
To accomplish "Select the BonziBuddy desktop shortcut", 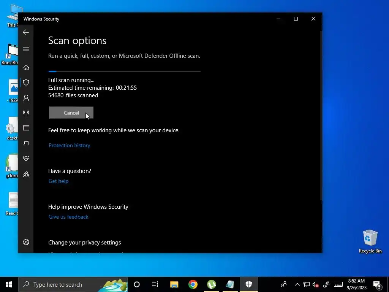I will tap(10, 54).
